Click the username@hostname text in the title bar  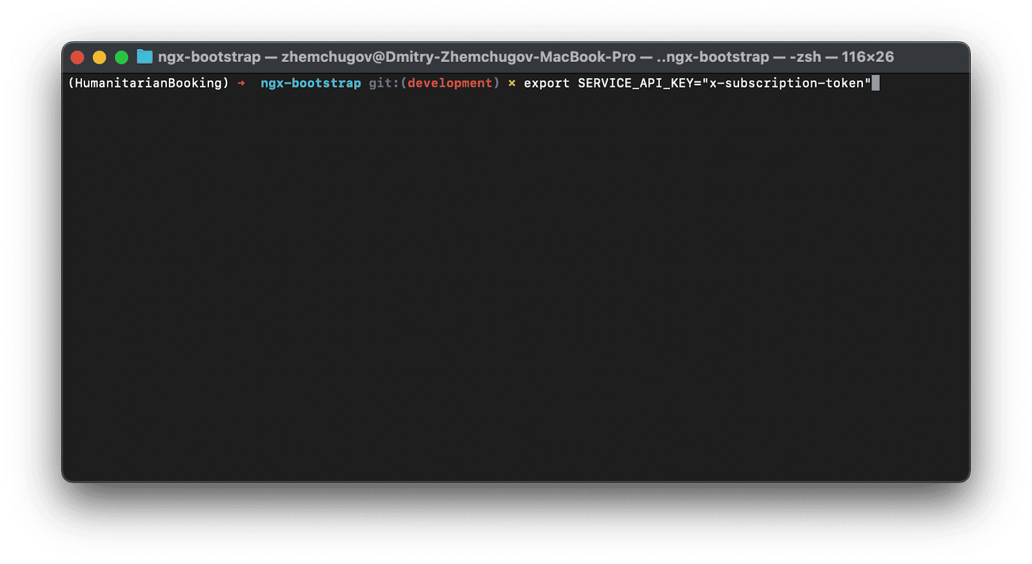pos(458,57)
